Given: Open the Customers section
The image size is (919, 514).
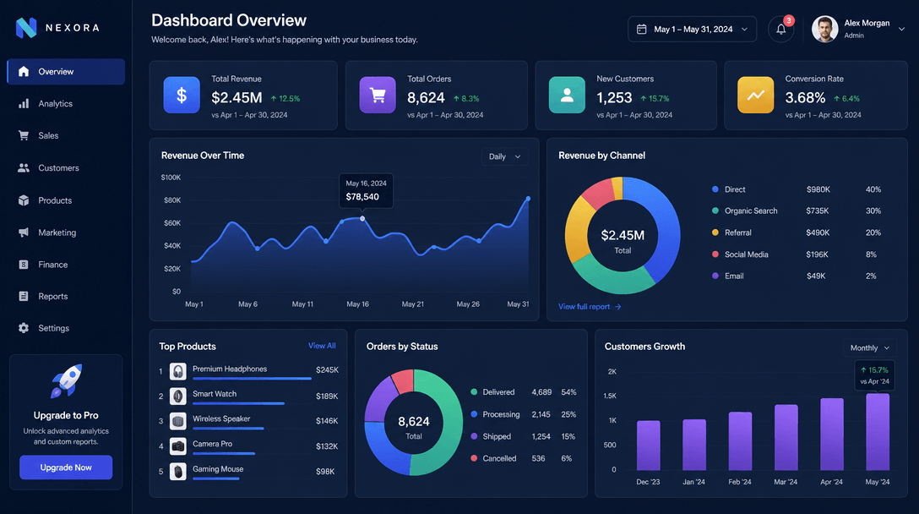Looking at the screenshot, I should (66, 168).
